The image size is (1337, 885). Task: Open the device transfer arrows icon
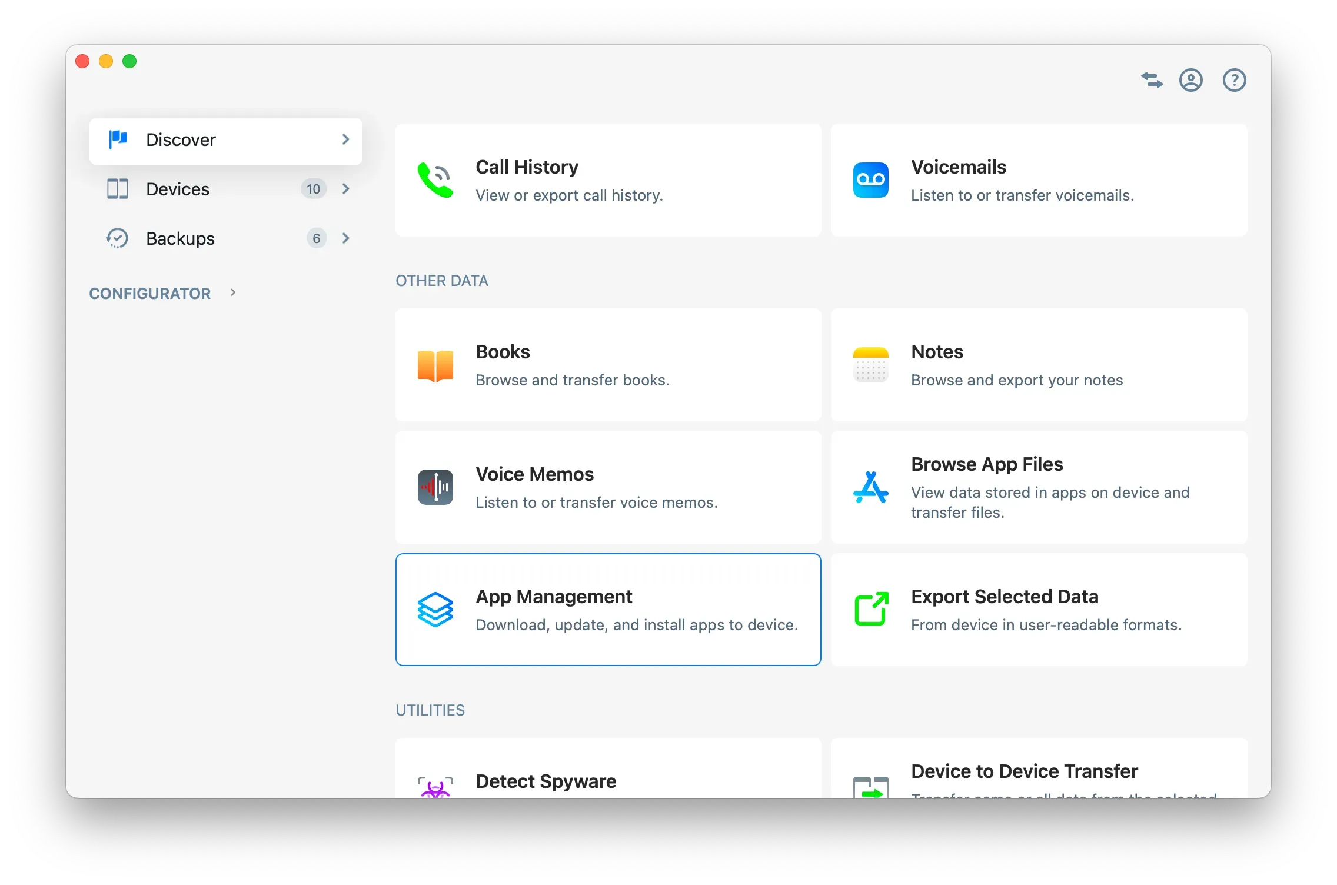(1152, 80)
